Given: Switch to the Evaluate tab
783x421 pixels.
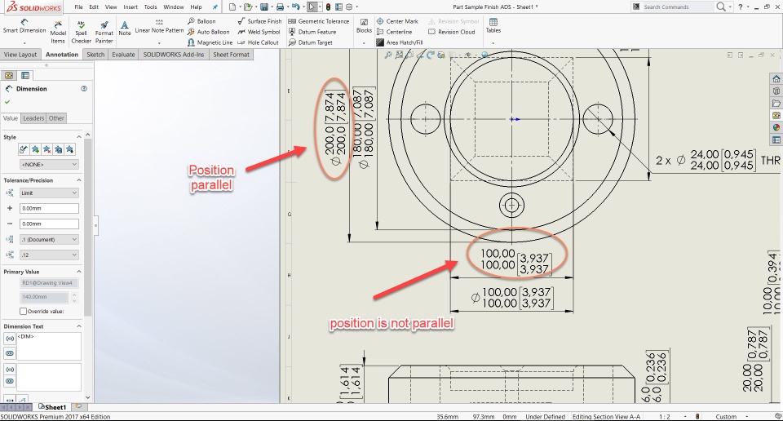Looking at the screenshot, I should click(123, 55).
